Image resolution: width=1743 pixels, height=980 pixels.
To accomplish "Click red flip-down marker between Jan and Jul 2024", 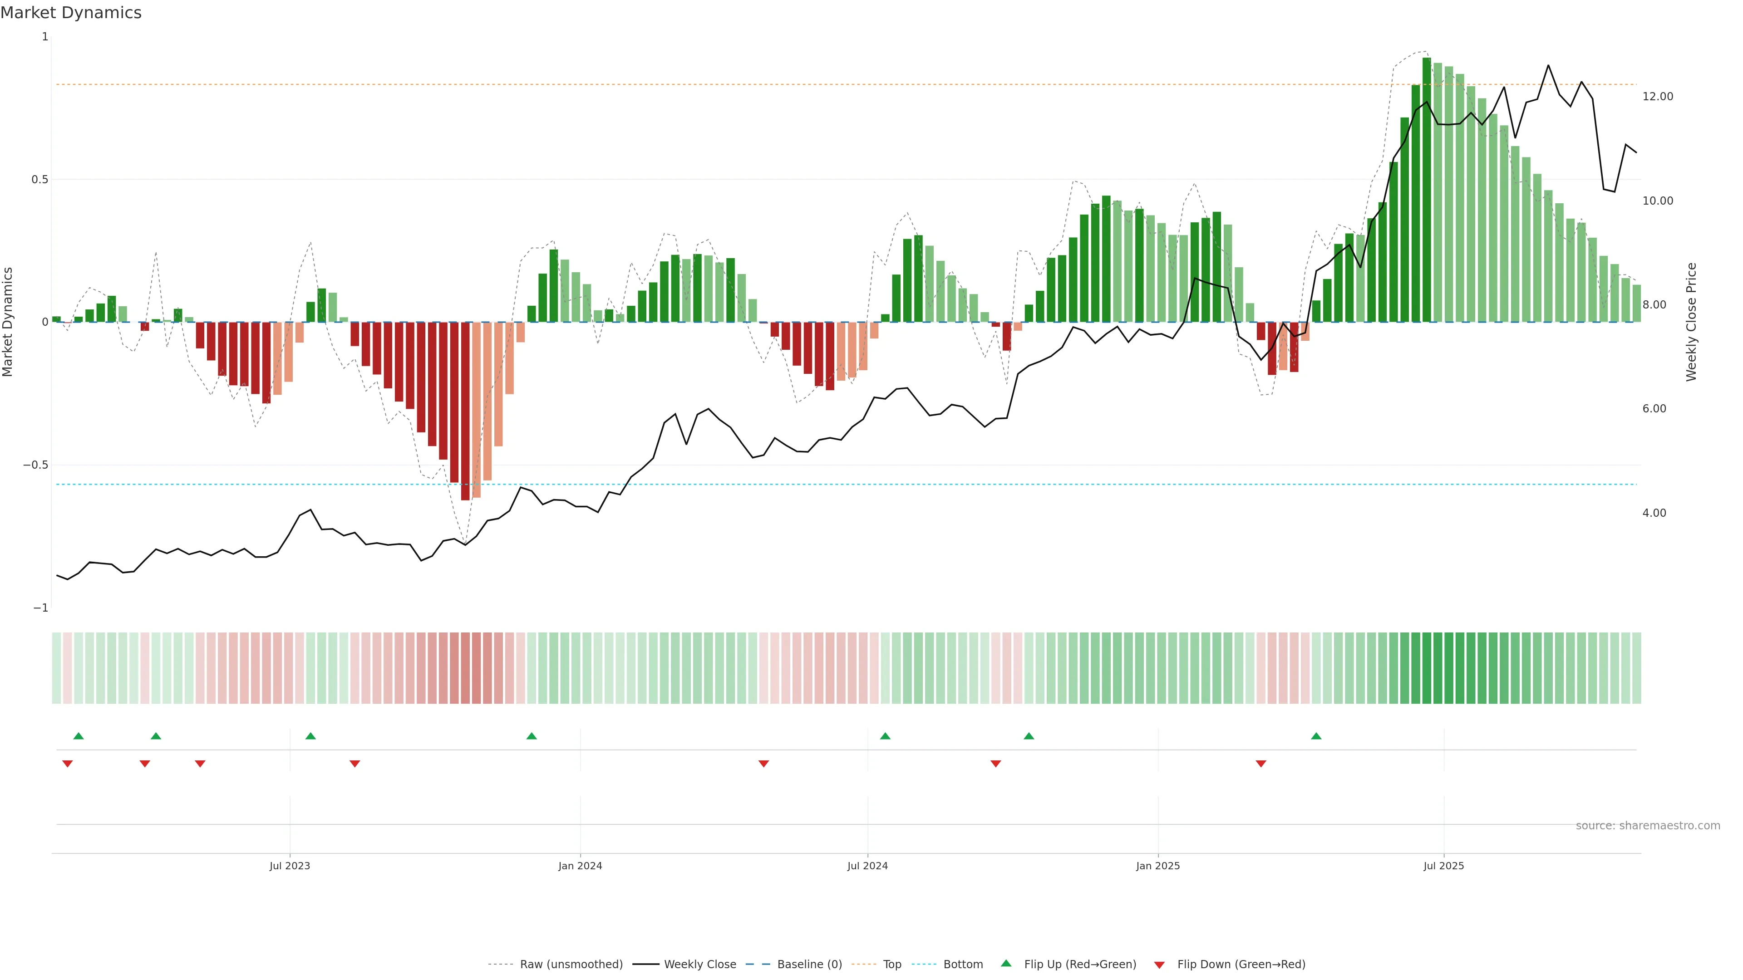I will (763, 764).
